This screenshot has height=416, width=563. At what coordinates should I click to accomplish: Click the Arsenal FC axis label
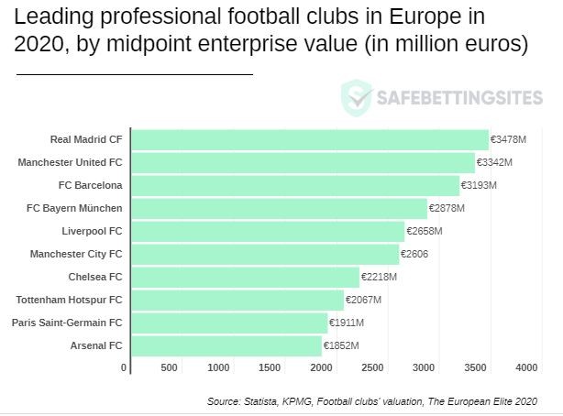click(95, 345)
